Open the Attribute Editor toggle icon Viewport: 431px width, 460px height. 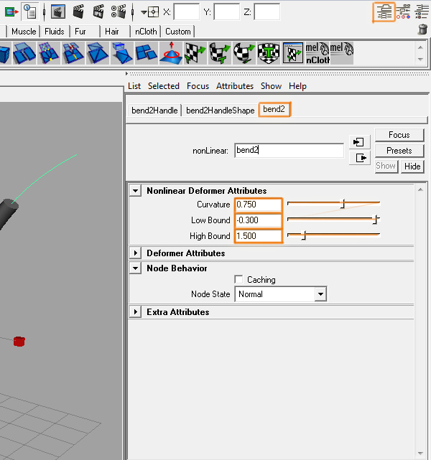click(384, 11)
